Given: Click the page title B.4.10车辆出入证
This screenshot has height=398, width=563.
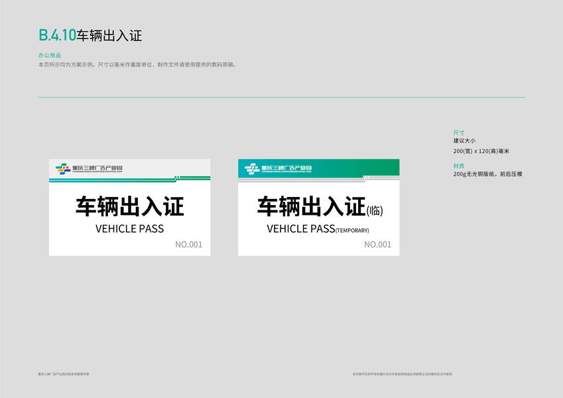Looking at the screenshot, I should pos(90,35).
